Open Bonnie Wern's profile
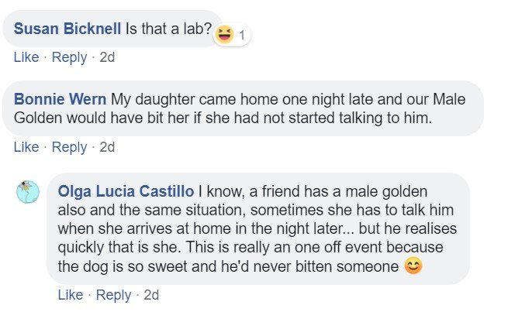 click(60, 100)
